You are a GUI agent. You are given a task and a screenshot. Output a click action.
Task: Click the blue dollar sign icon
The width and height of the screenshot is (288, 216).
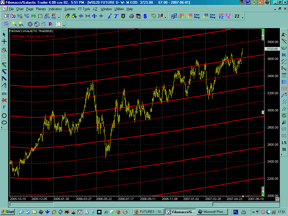pyautogui.click(x=145, y=16)
